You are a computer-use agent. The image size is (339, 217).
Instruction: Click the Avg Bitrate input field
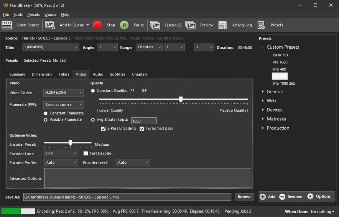(x=144, y=121)
